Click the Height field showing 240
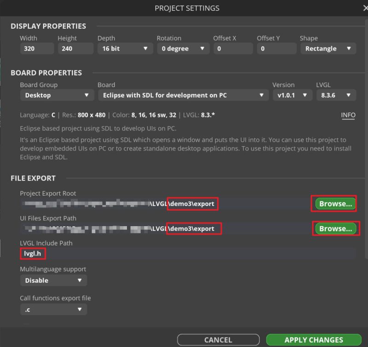 [x=74, y=48]
